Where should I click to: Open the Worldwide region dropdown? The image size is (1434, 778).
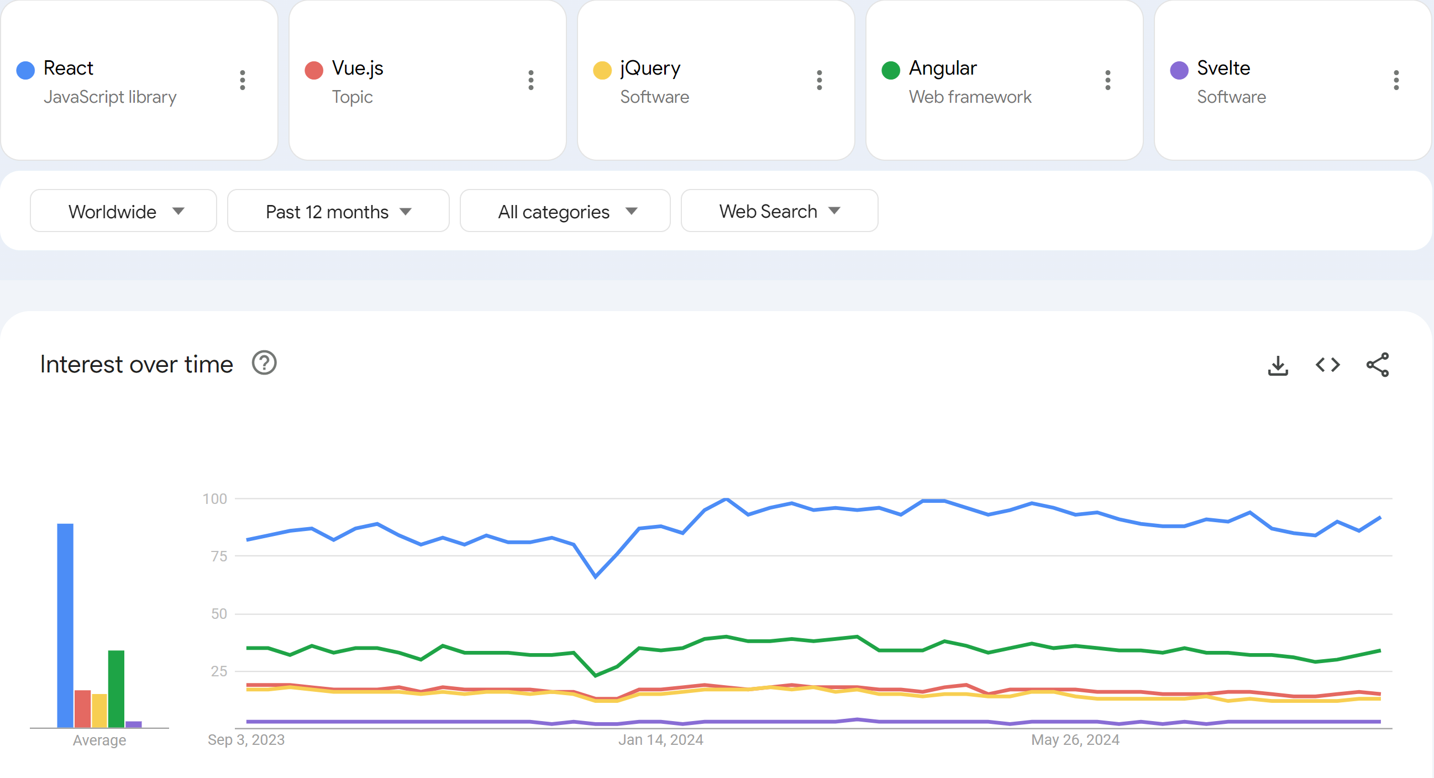pyautogui.click(x=123, y=211)
